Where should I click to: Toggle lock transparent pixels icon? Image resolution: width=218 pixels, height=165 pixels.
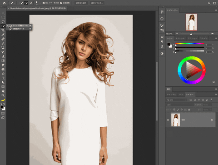(174, 110)
